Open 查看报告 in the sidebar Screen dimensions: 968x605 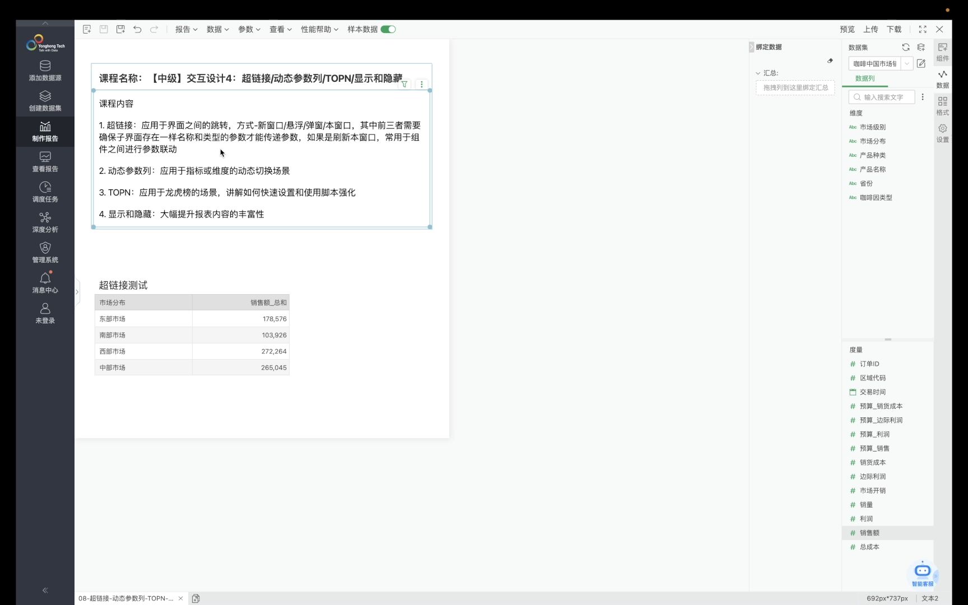click(x=45, y=161)
